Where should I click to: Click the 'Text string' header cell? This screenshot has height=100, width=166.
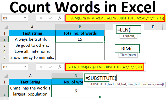click(x=32, y=33)
